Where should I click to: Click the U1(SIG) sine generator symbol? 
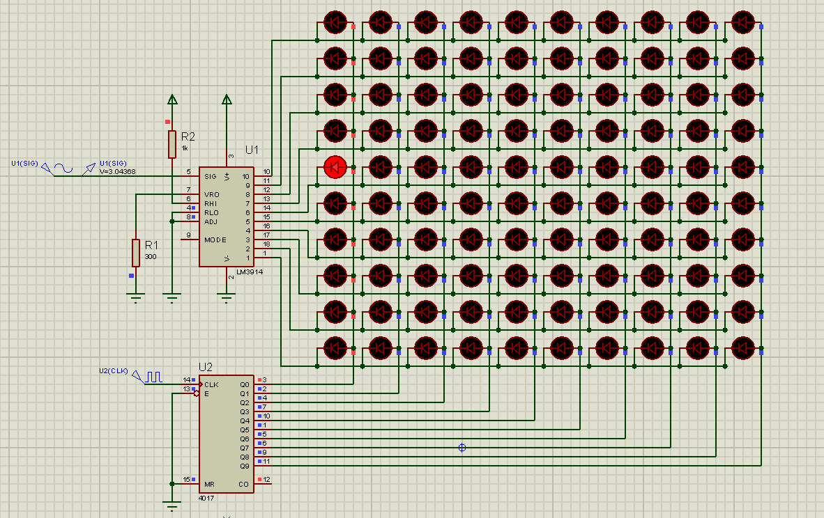click(x=57, y=169)
